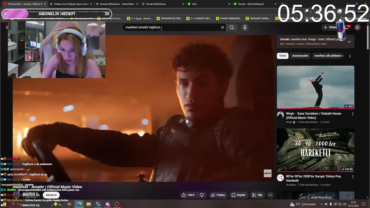Open the account avatar E menu
This screenshot has width=370, height=208.
[x=358, y=27]
